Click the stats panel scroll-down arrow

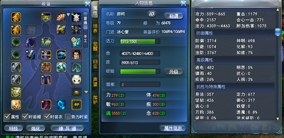click(278, 119)
